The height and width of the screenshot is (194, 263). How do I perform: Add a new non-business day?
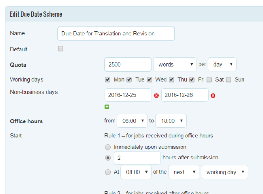coord(107,107)
